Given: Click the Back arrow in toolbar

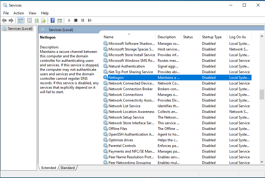Looking at the screenshot, I should (4, 20).
